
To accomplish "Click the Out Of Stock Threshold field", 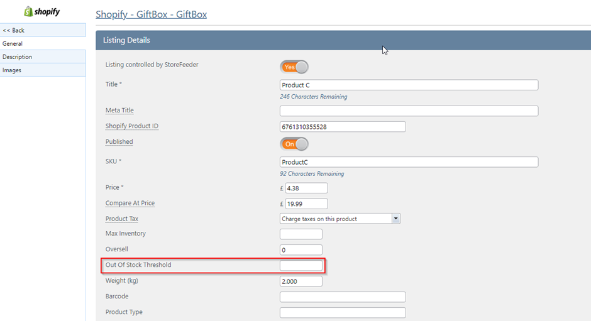I will [x=301, y=265].
